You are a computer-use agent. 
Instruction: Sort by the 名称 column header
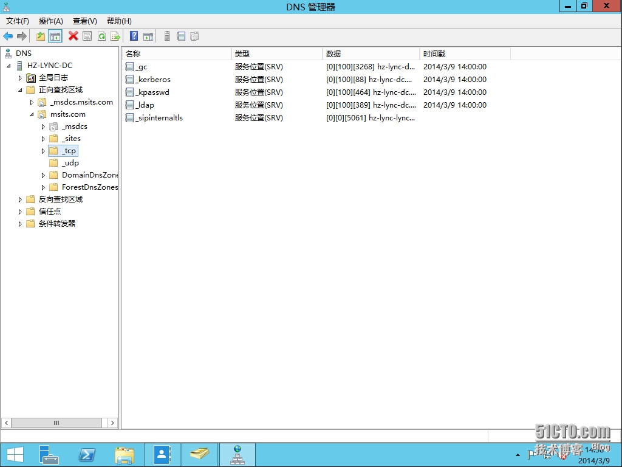click(177, 54)
